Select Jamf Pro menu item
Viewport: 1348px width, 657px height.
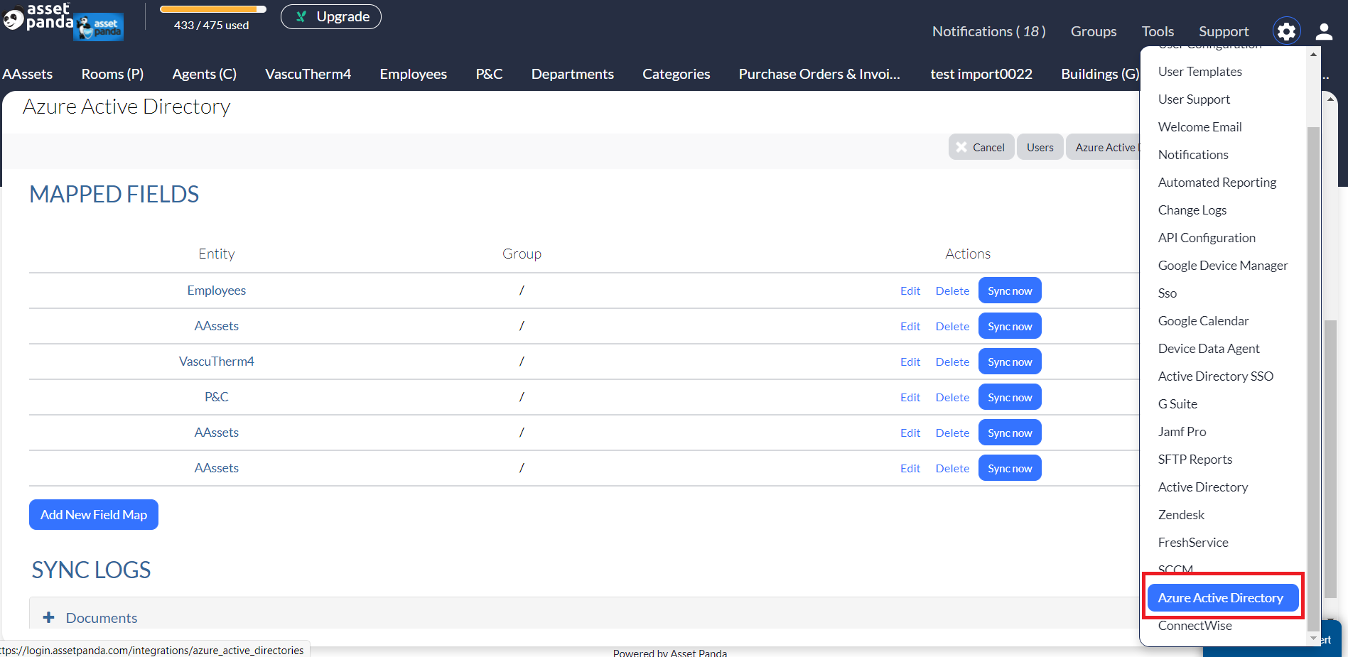pyautogui.click(x=1182, y=432)
